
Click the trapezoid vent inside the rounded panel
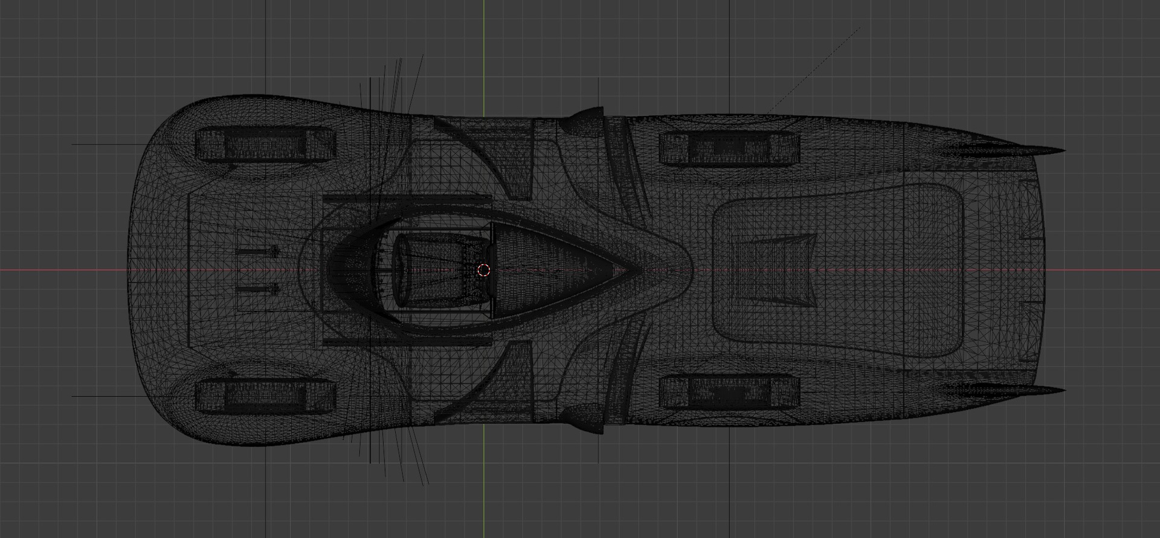point(785,270)
